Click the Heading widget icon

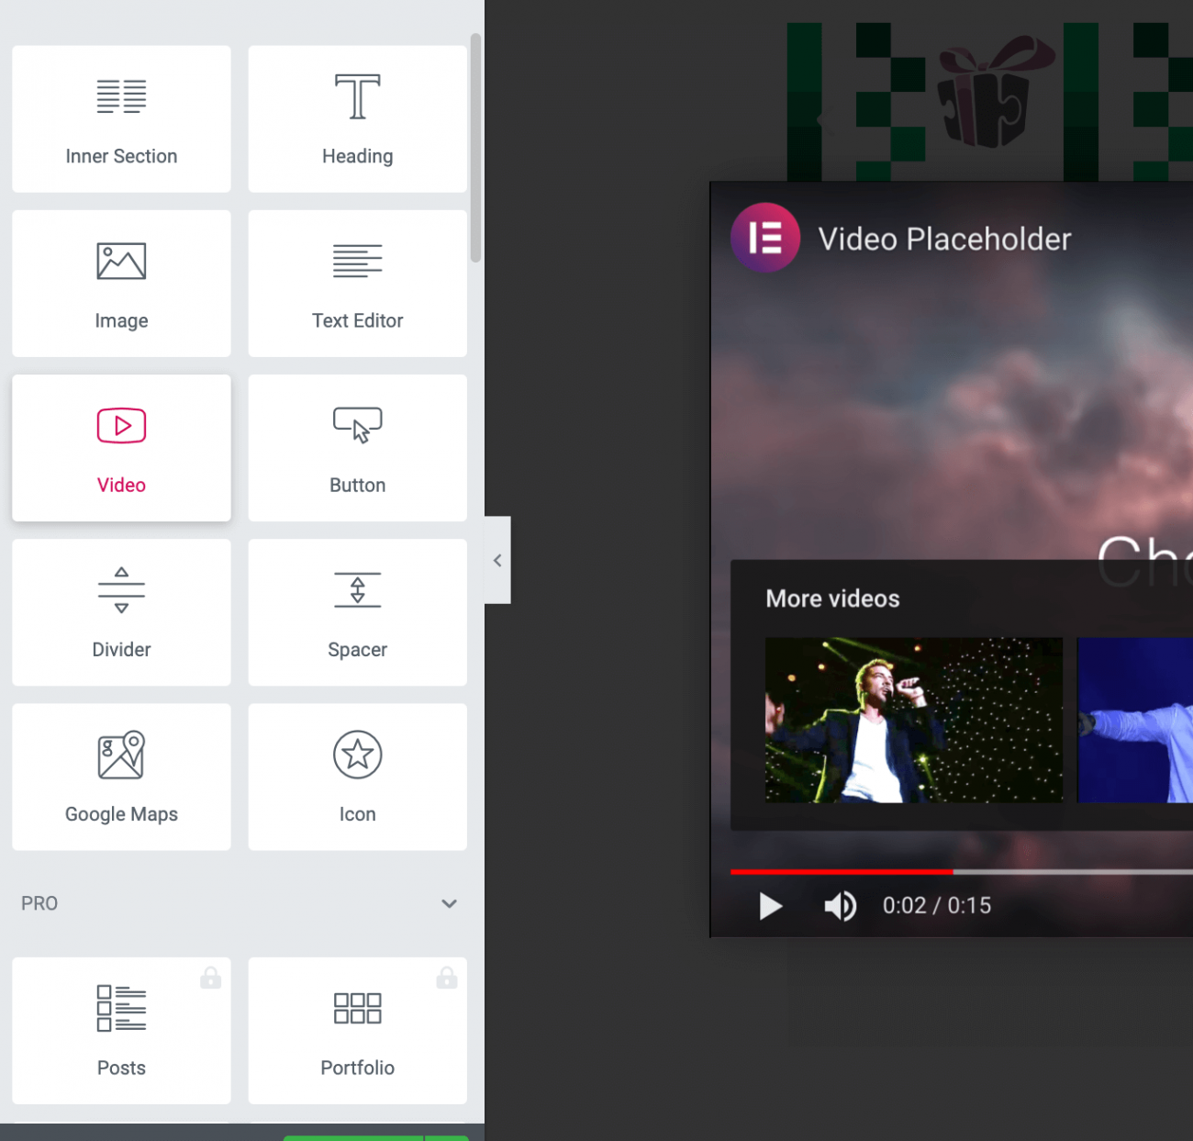357,97
